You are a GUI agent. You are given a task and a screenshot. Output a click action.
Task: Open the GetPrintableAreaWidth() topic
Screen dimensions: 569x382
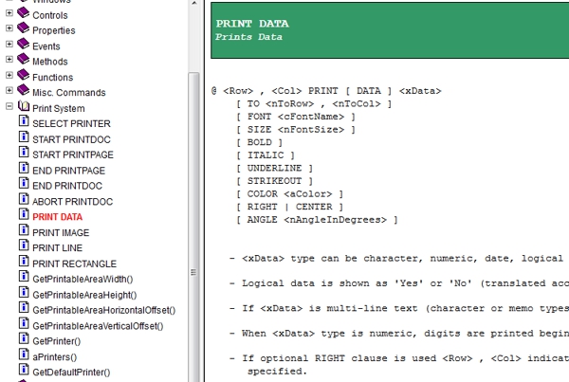[x=83, y=280]
